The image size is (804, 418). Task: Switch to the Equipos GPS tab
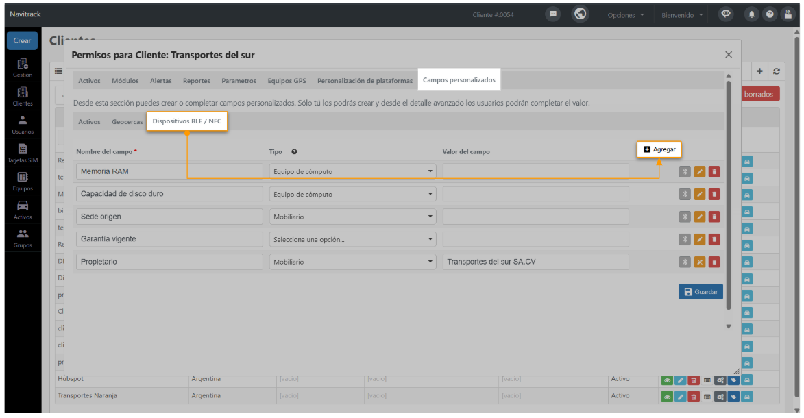(x=287, y=81)
